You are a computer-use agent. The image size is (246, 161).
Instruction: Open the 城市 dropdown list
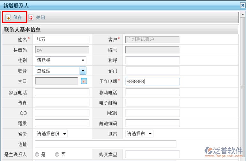139,134
